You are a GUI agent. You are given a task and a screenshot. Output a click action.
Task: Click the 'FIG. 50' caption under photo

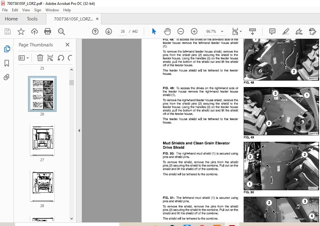249,192
